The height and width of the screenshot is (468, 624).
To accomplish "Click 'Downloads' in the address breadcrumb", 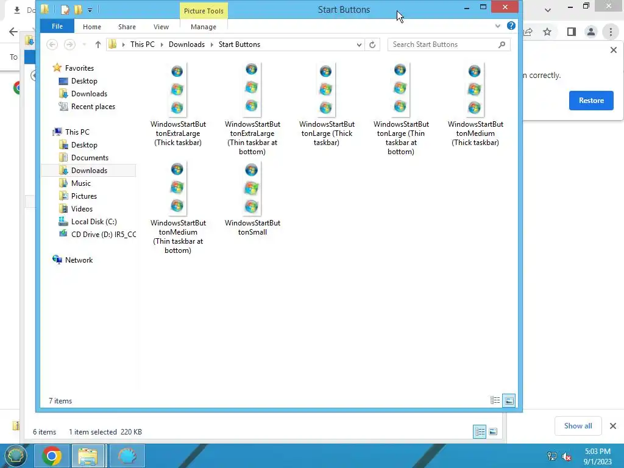I will (186, 44).
